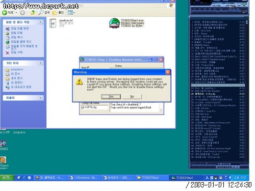The width and height of the screenshot is (255, 191).
Task: Select the readme.txt file icon
Action: pyautogui.click(x=53, y=23)
